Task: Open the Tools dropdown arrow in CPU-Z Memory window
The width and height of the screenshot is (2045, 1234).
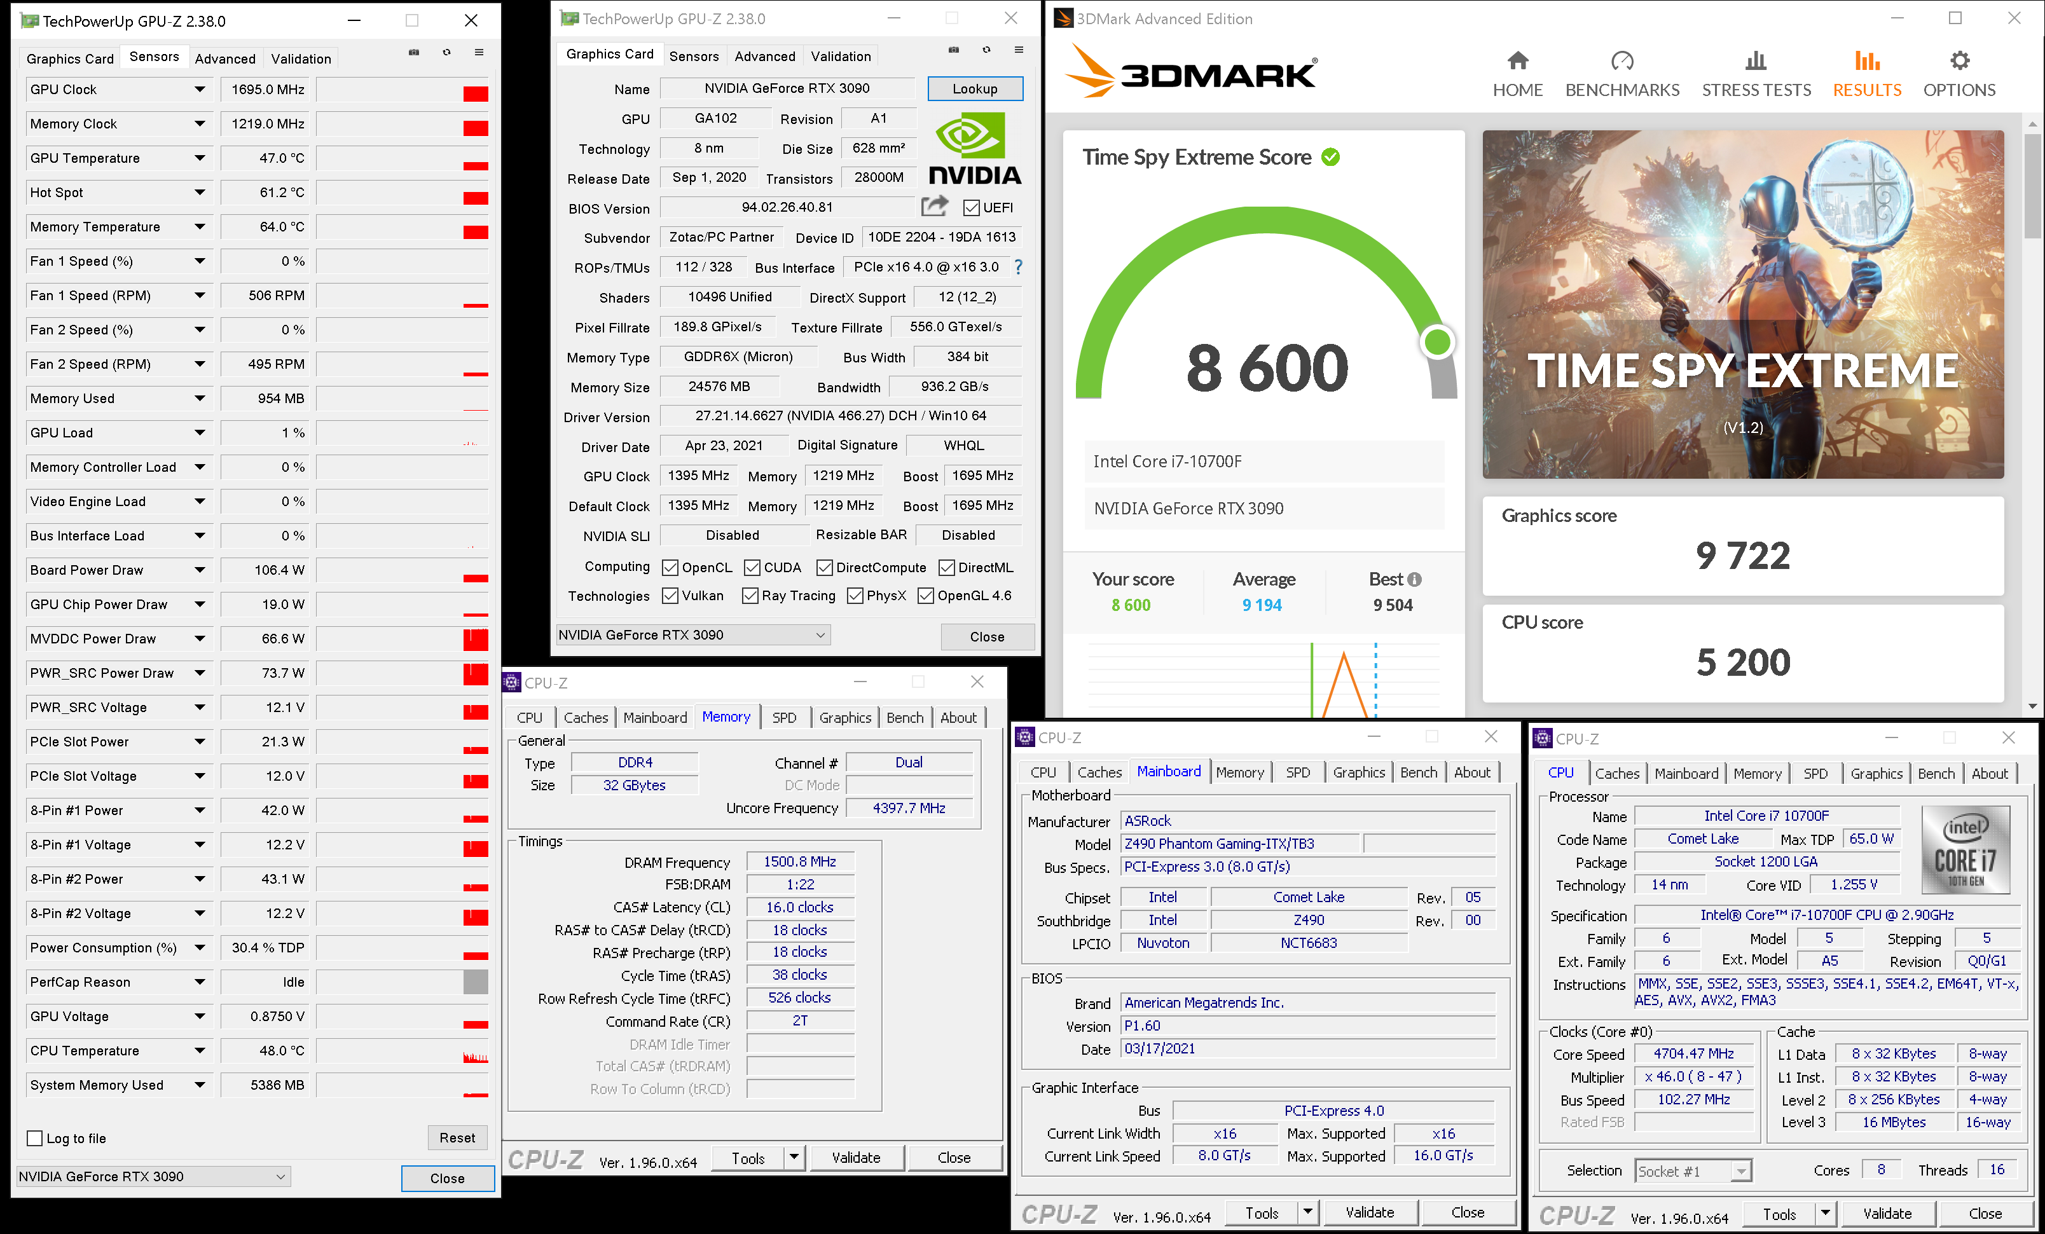Action: (x=794, y=1157)
